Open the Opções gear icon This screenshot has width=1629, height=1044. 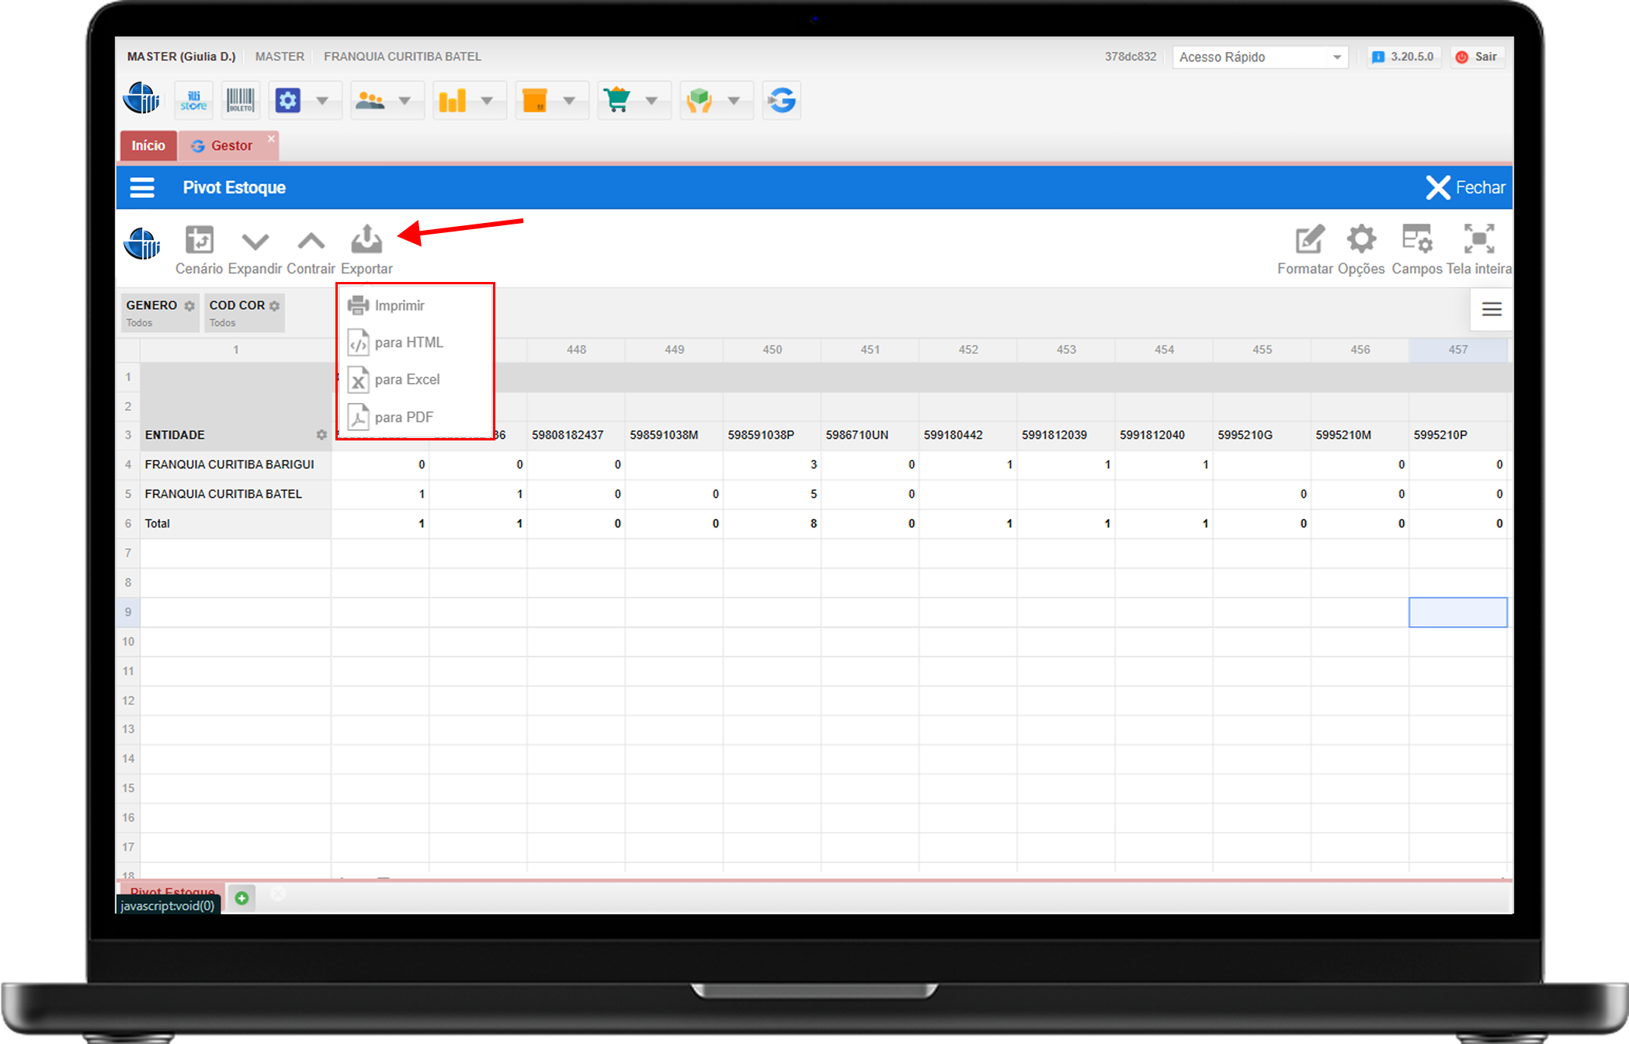(x=1361, y=239)
